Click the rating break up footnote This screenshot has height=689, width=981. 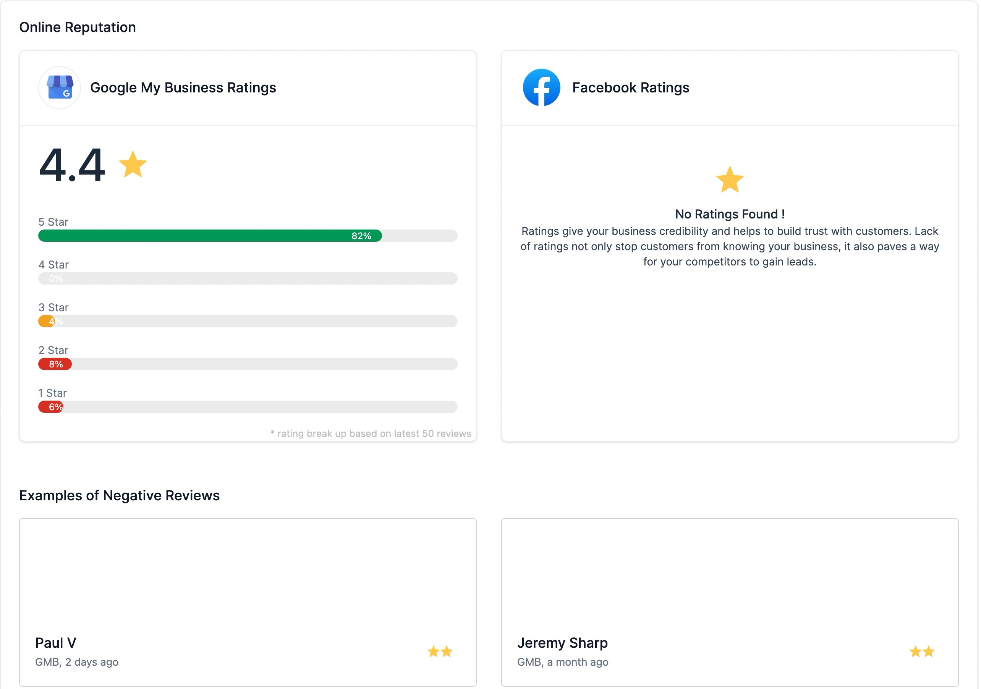pyautogui.click(x=371, y=433)
